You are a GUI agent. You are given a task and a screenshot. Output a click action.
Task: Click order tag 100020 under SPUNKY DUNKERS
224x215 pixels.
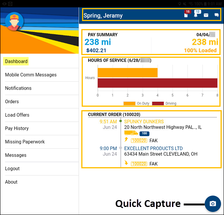pyautogui.click(x=139, y=140)
